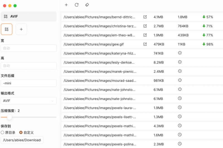Add a new preset with dashed plus tile
Viewport: 223px width, 148px height.
pos(21,29)
